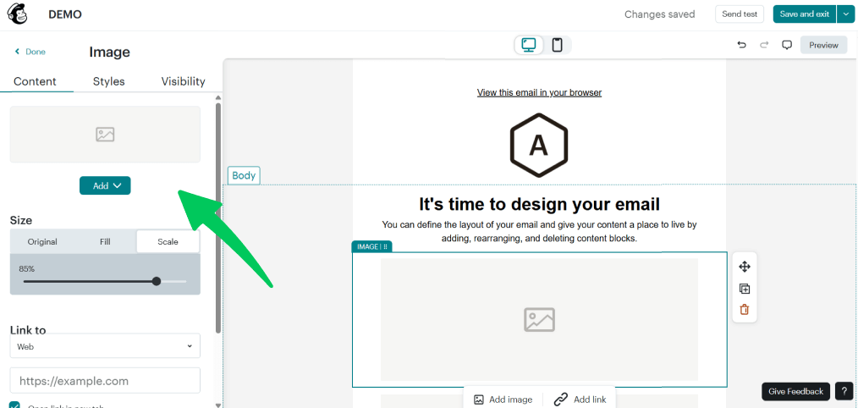Screen dimensions: 858x408
Task: Click the Preview button
Action: click(x=823, y=45)
